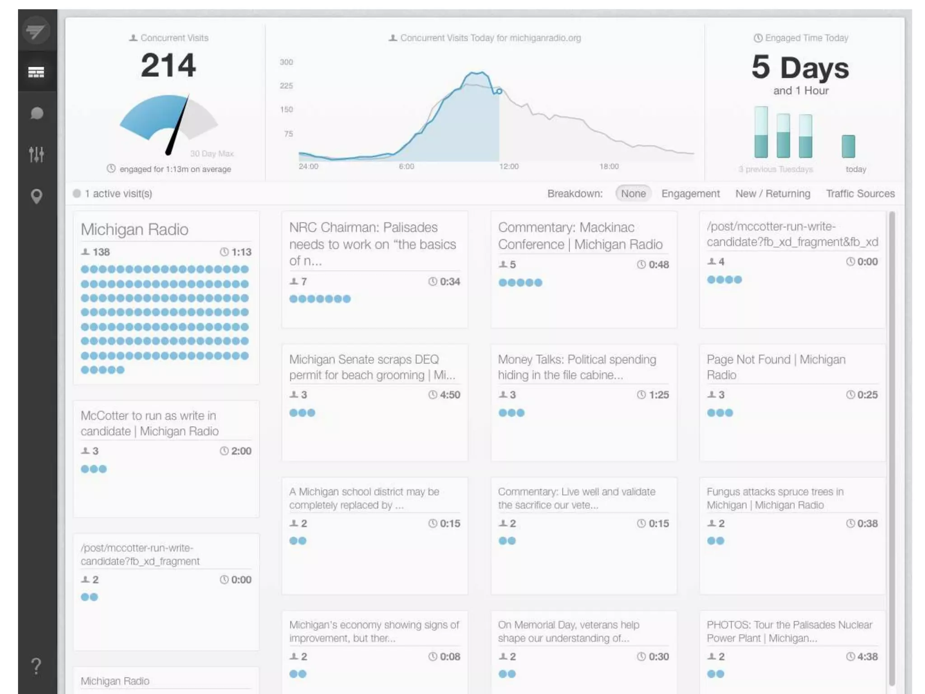The width and height of the screenshot is (925, 694).
Task: Click the current point marker on visits graph
Action: 499,91
